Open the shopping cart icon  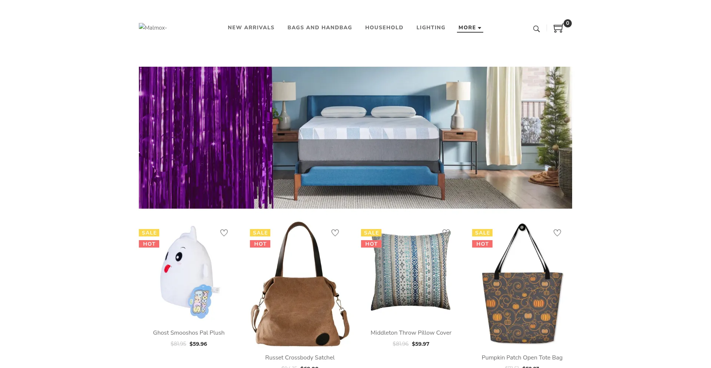point(558,29)
